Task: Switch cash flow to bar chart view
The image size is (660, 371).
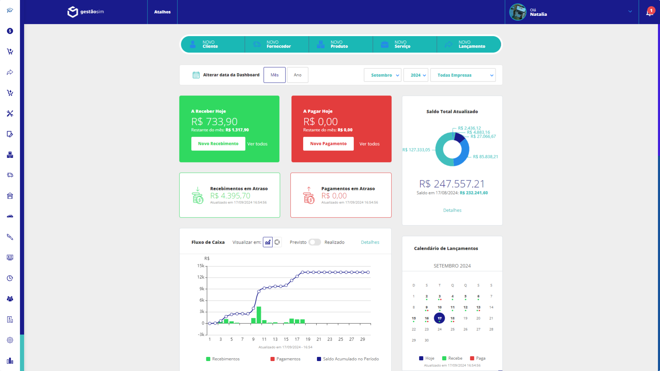Action: (267, 242)
